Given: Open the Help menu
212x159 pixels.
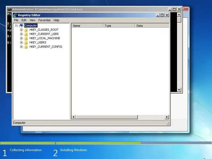Looking at the screenshot, I should pyautogui.click(x=56, y=20).
